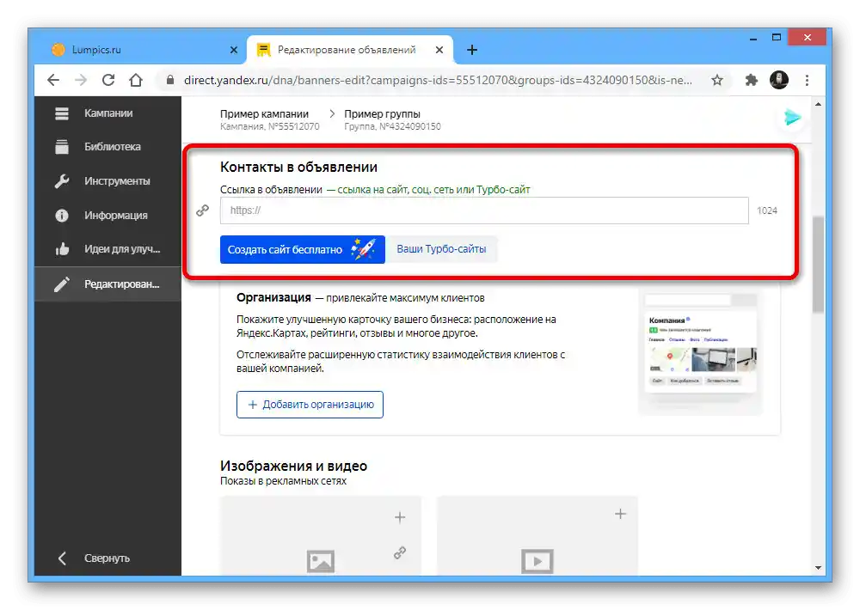
Task: Go to Кампании menu label
Action: point(108,113)
